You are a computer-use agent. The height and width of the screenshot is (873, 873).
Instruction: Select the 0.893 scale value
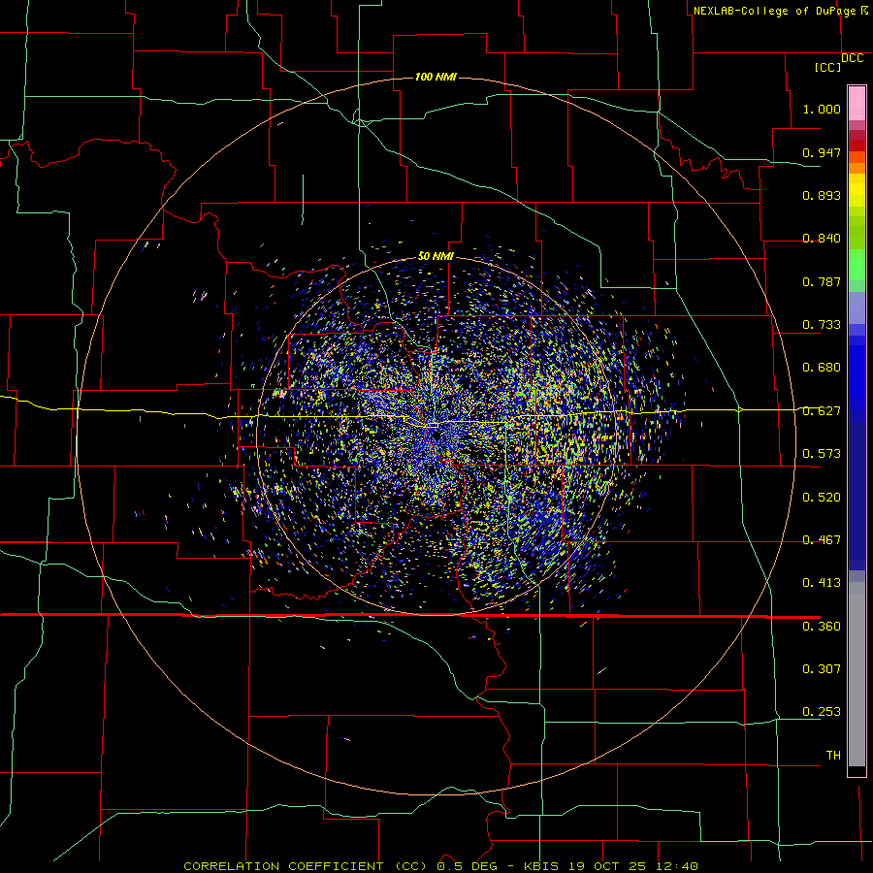point(822,195)
